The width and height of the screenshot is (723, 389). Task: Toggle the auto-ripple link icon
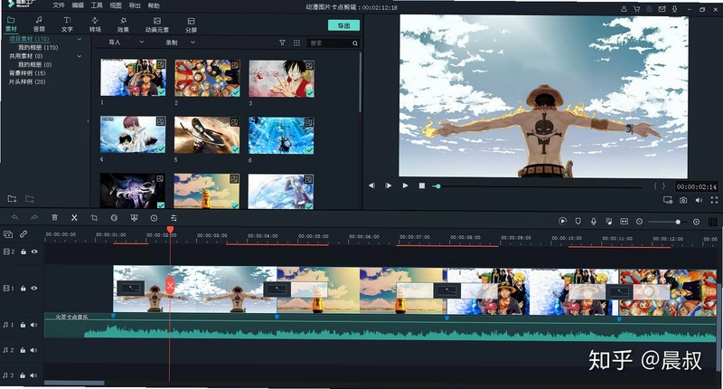point(23,234)
